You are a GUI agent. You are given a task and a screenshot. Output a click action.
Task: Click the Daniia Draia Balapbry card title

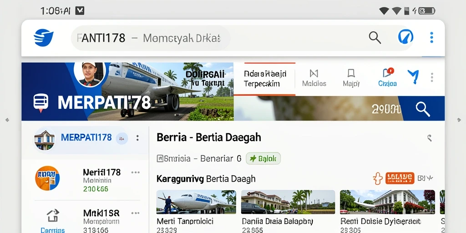(x=277, y=222)
